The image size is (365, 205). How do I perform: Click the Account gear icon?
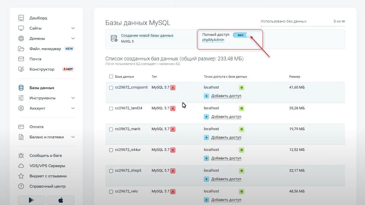point(21,108)
